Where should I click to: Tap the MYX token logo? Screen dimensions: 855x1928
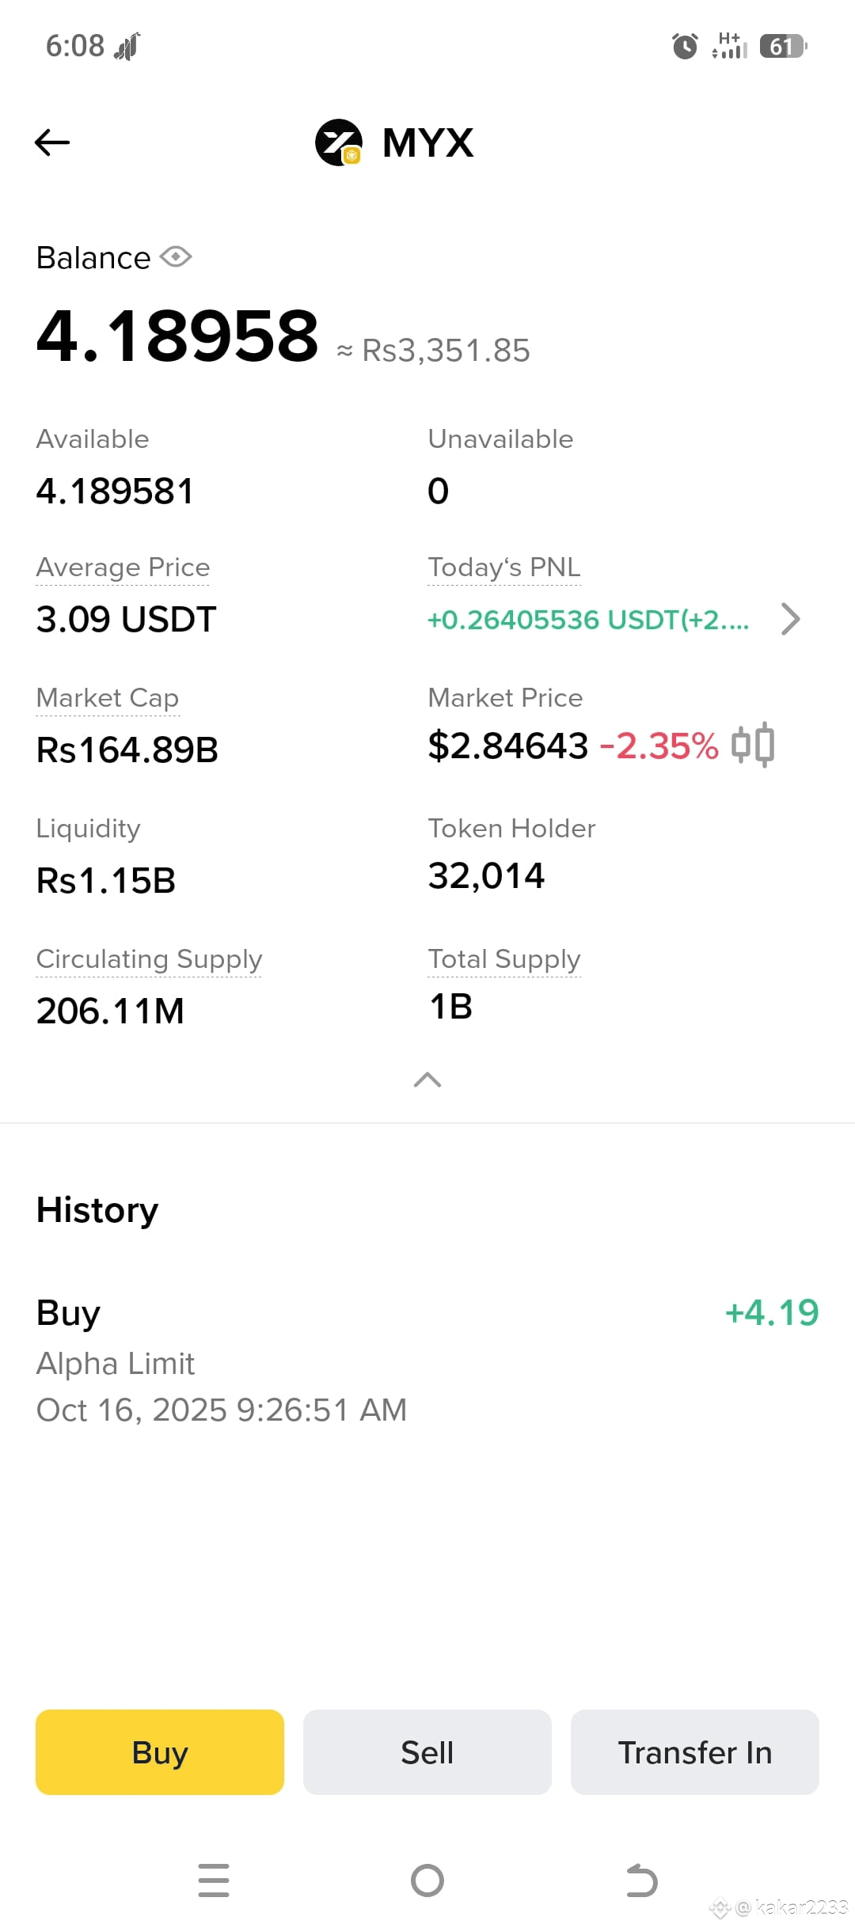coord(339,142)
